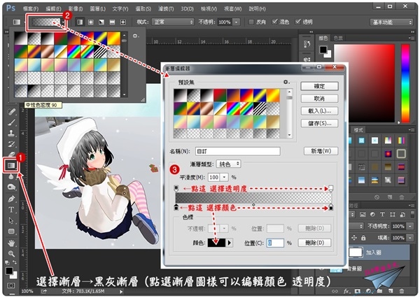
Task: Toggle the 反向 reverse checkbox
Action: (x=251, y=22)
